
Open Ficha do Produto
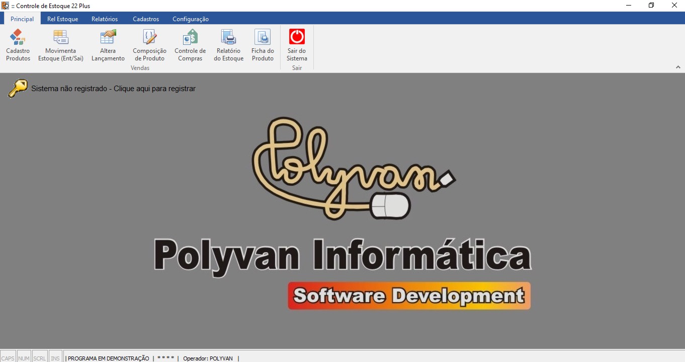pyautogui.click(x=263, y=45)
